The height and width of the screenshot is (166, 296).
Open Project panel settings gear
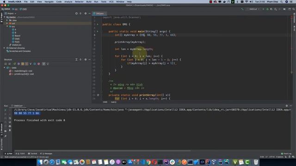[x=86, y=13]
